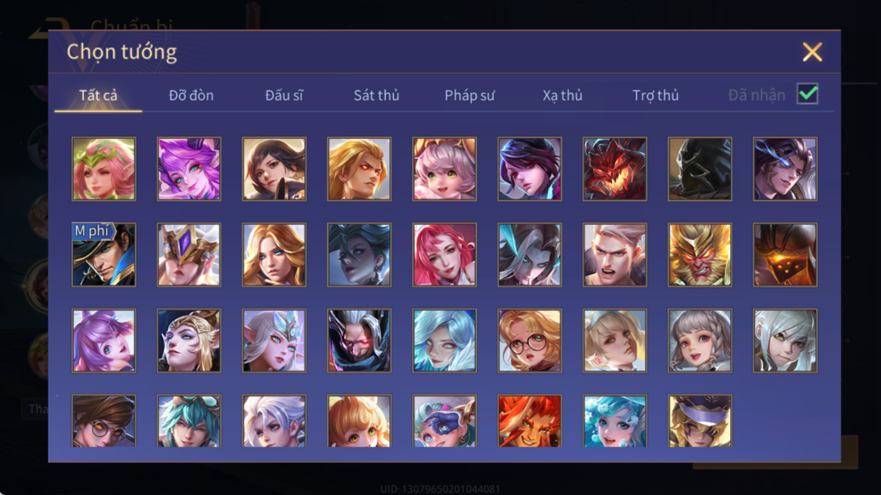Select the pink-haired hero with green leaf crown
The height and width of the screenshot is (495, 881).
coord(104,169)
